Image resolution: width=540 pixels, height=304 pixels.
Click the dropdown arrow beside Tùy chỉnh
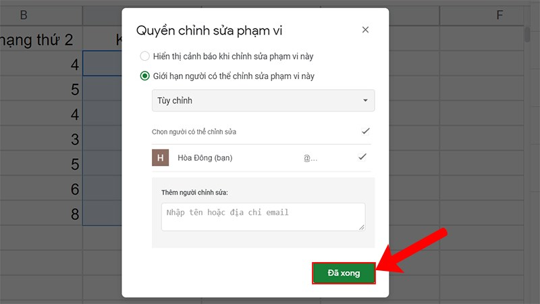click(x=365, y=101)
